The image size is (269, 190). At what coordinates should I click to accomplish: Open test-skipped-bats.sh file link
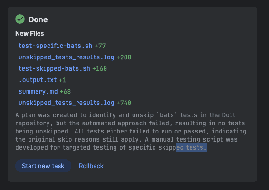(x=54, y=68)
